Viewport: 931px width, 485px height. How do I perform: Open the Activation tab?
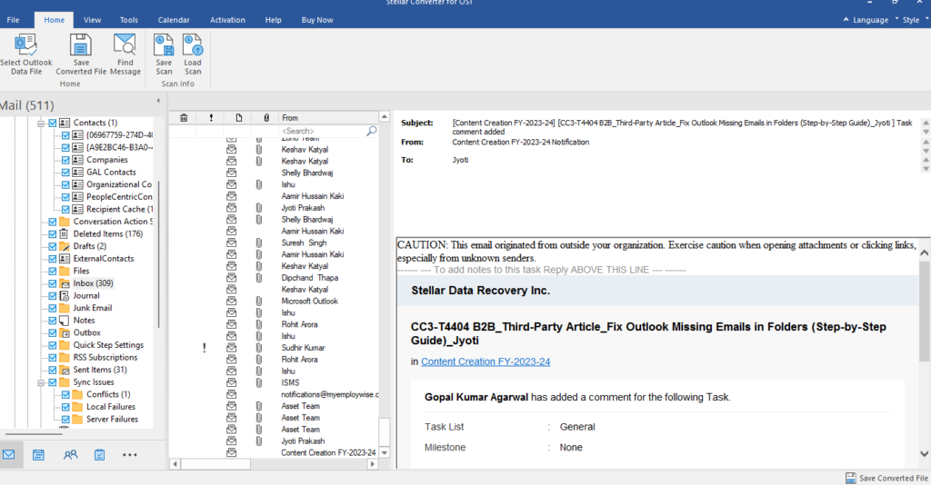(x=227, y=20)
